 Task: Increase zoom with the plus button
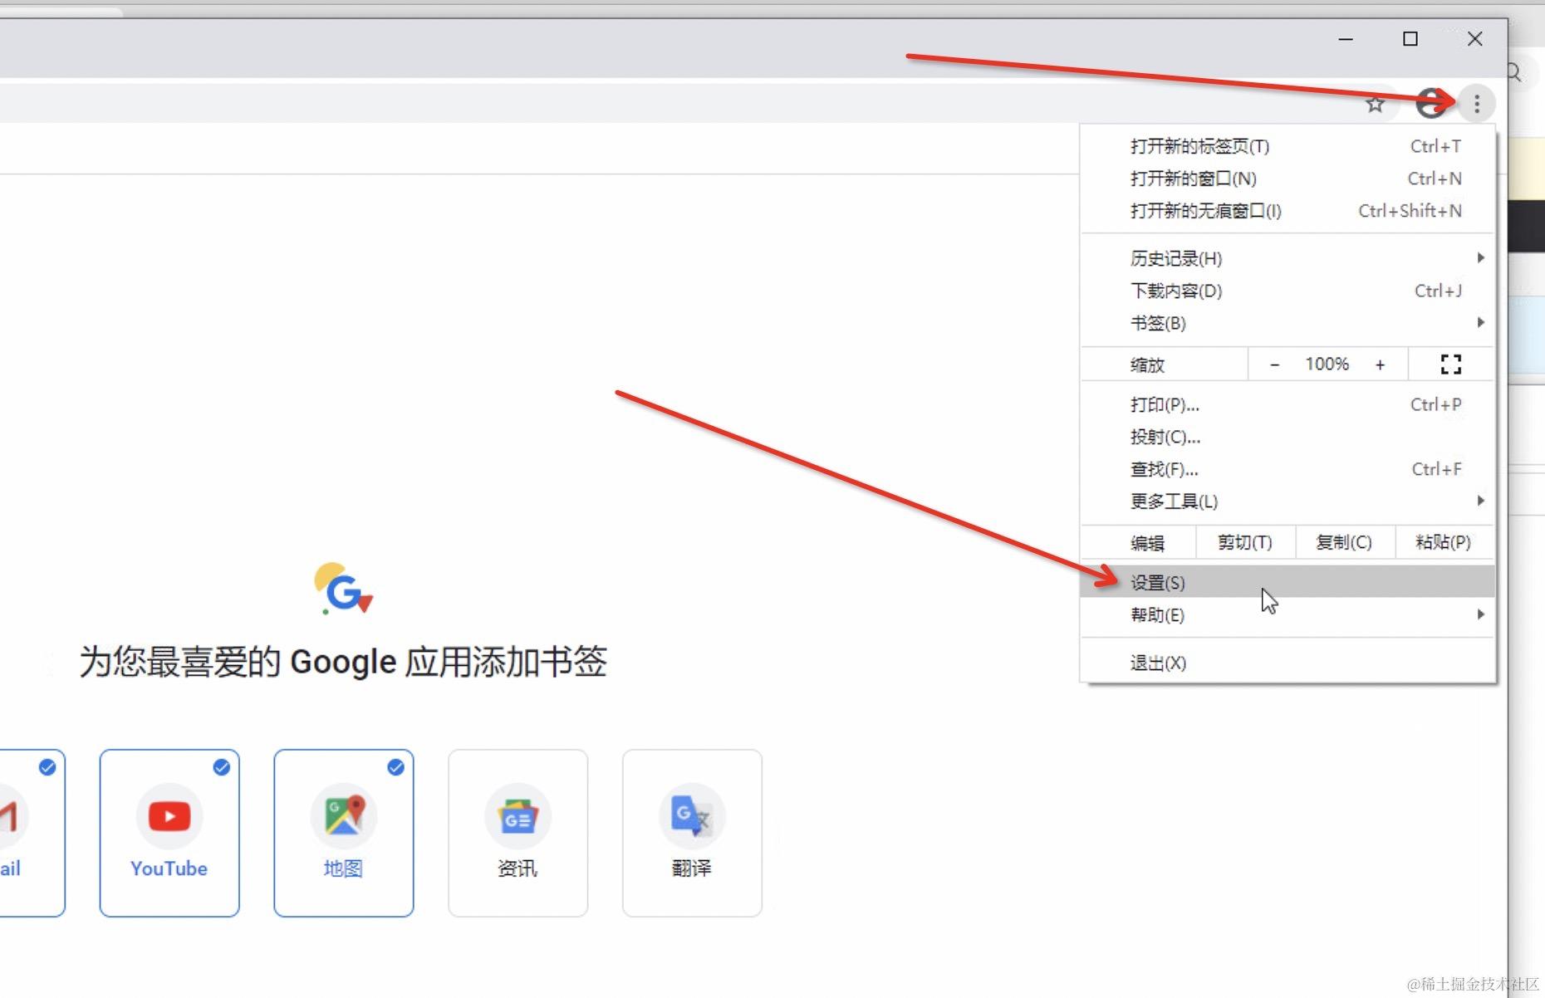1380,364
